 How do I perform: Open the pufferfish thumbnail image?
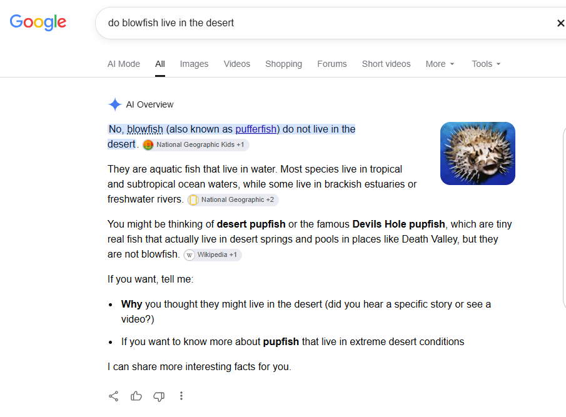tap(478, 153)
